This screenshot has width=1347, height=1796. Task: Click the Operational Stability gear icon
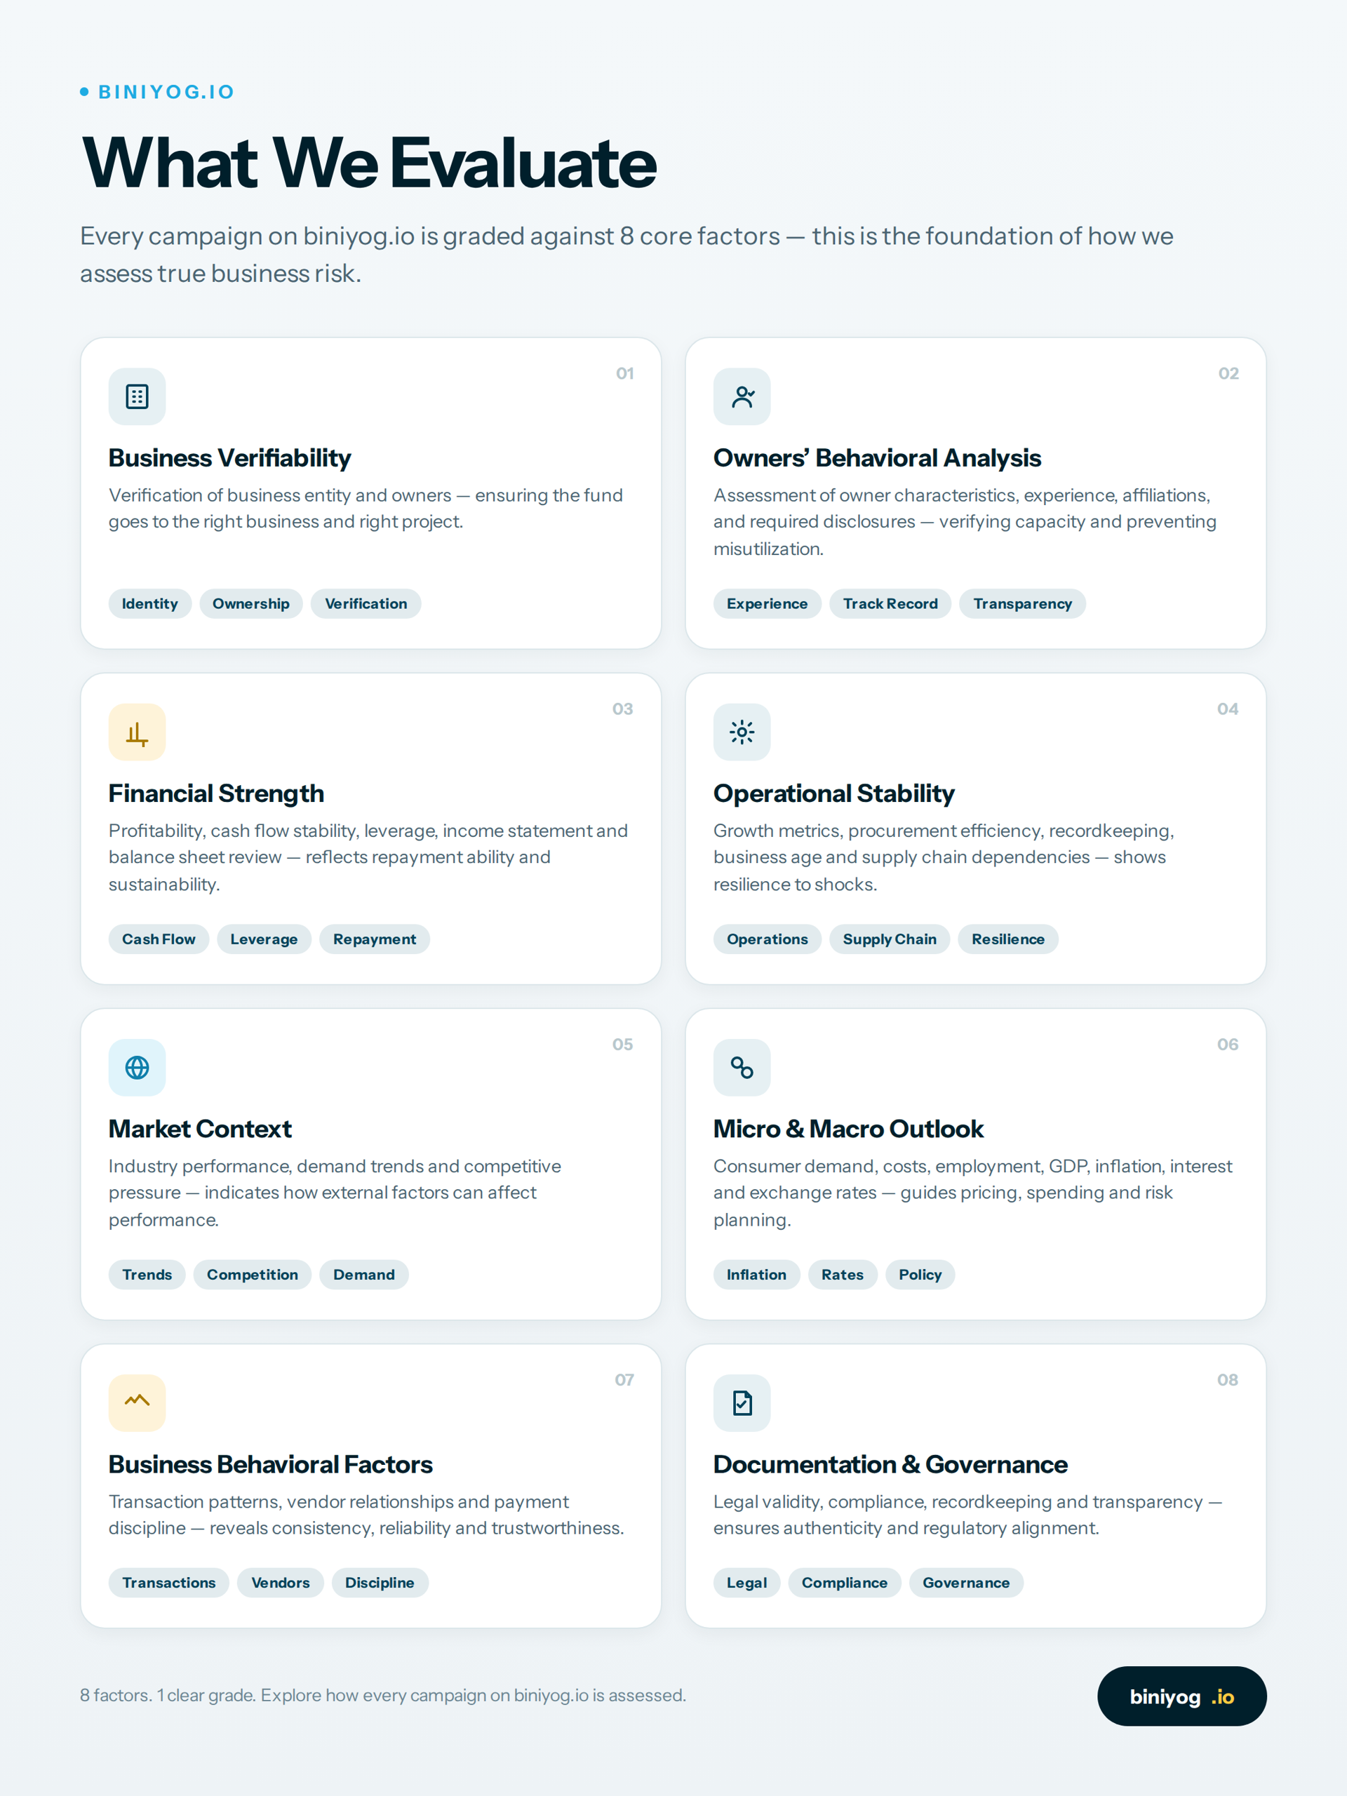742,732
